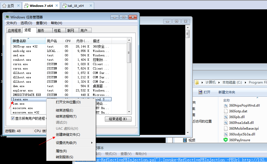Click 新建文件夹 in Explorer toolbar
Screen dimensions: 267x164
point(227,92)
